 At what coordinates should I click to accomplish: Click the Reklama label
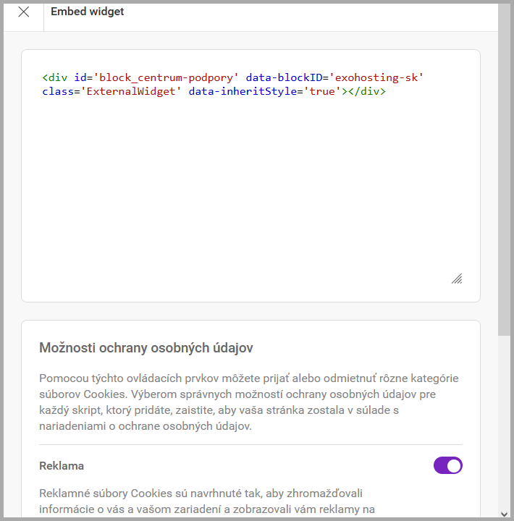(x=62, y=465)
